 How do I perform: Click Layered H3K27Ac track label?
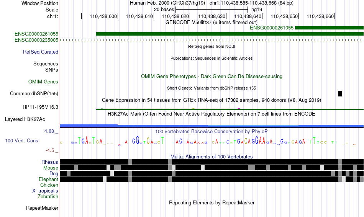(25, 119)
